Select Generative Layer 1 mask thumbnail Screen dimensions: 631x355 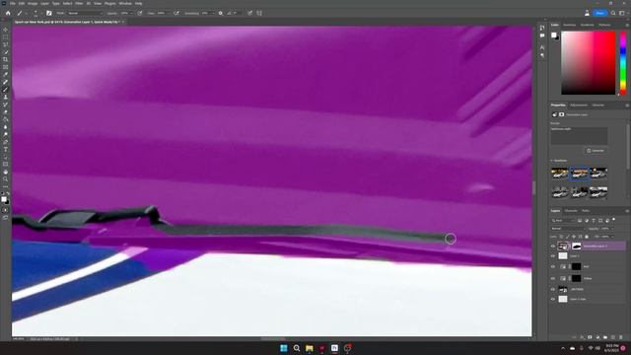point(577,246)
